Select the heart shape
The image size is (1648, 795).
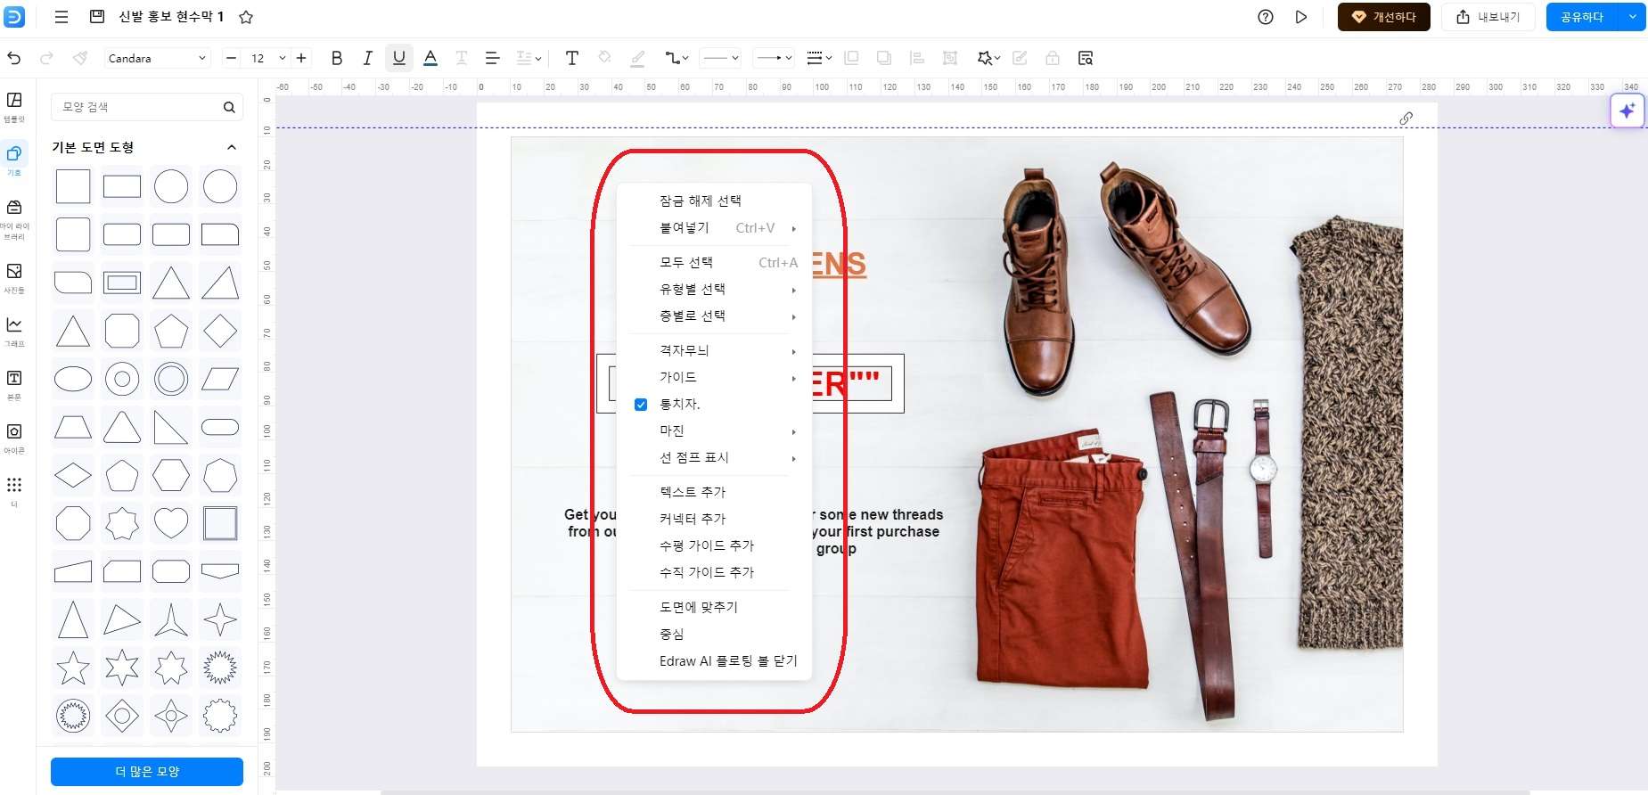point(171,523)
